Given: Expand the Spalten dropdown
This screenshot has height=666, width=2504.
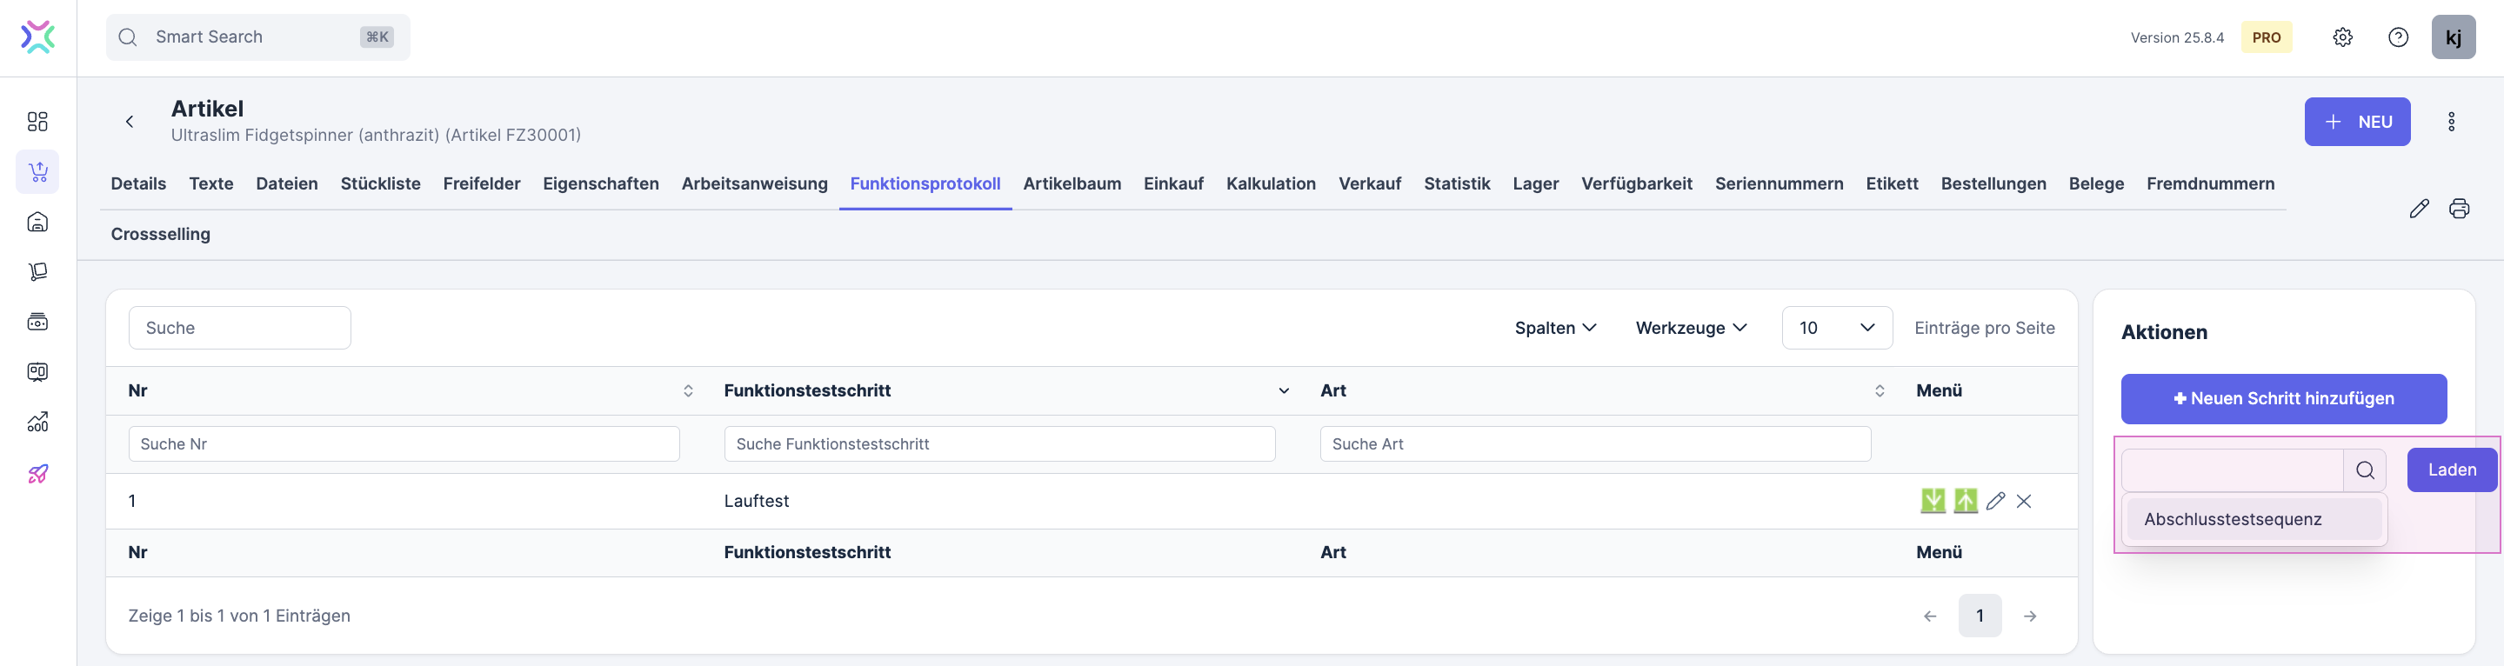Looking at the screenshot, I should pos(1554,328).
